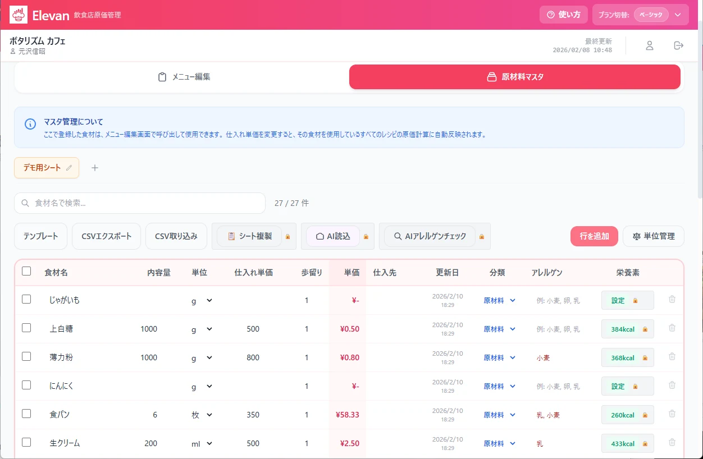
Task: Click the 仕入れ単価 cell 800 for 薄力粉
Action: click(x=253, y=357)
